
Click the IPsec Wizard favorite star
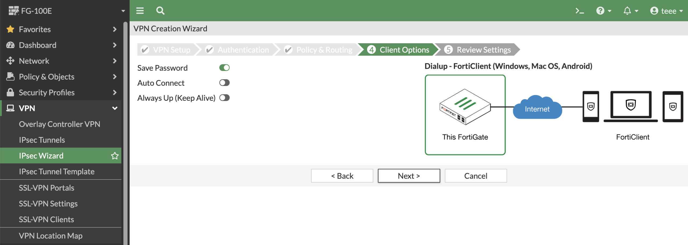[115, 156]
